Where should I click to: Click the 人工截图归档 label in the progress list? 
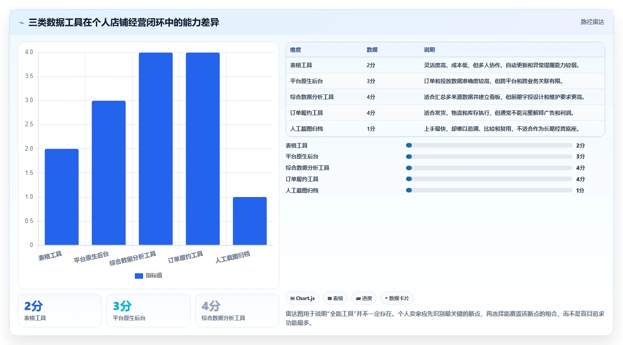click(302, 190)
